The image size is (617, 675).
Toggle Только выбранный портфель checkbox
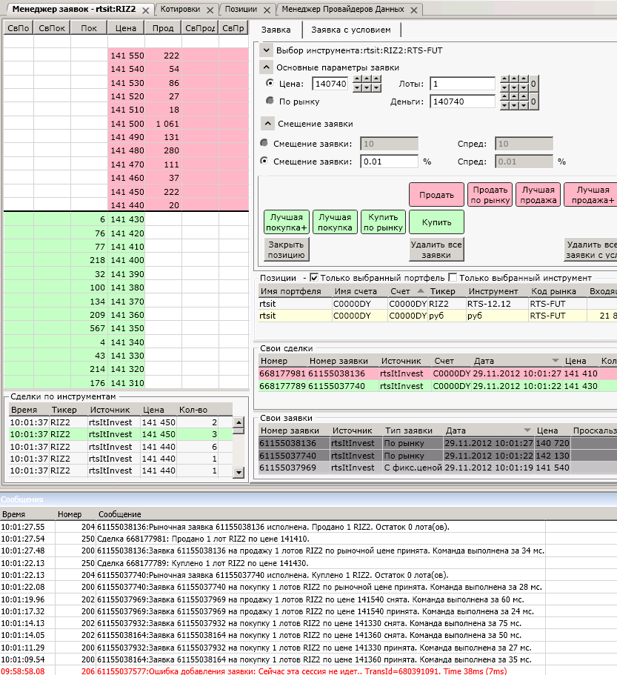coord(314,278)
